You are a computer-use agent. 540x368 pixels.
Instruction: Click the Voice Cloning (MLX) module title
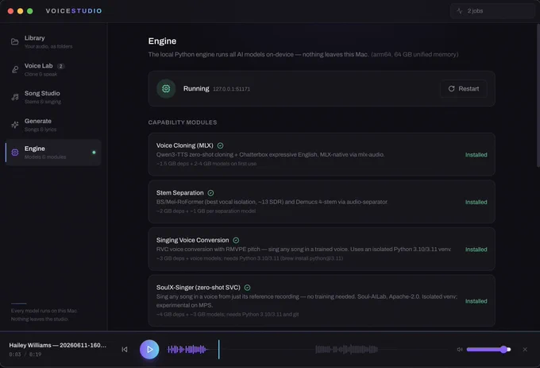point(184,145)
